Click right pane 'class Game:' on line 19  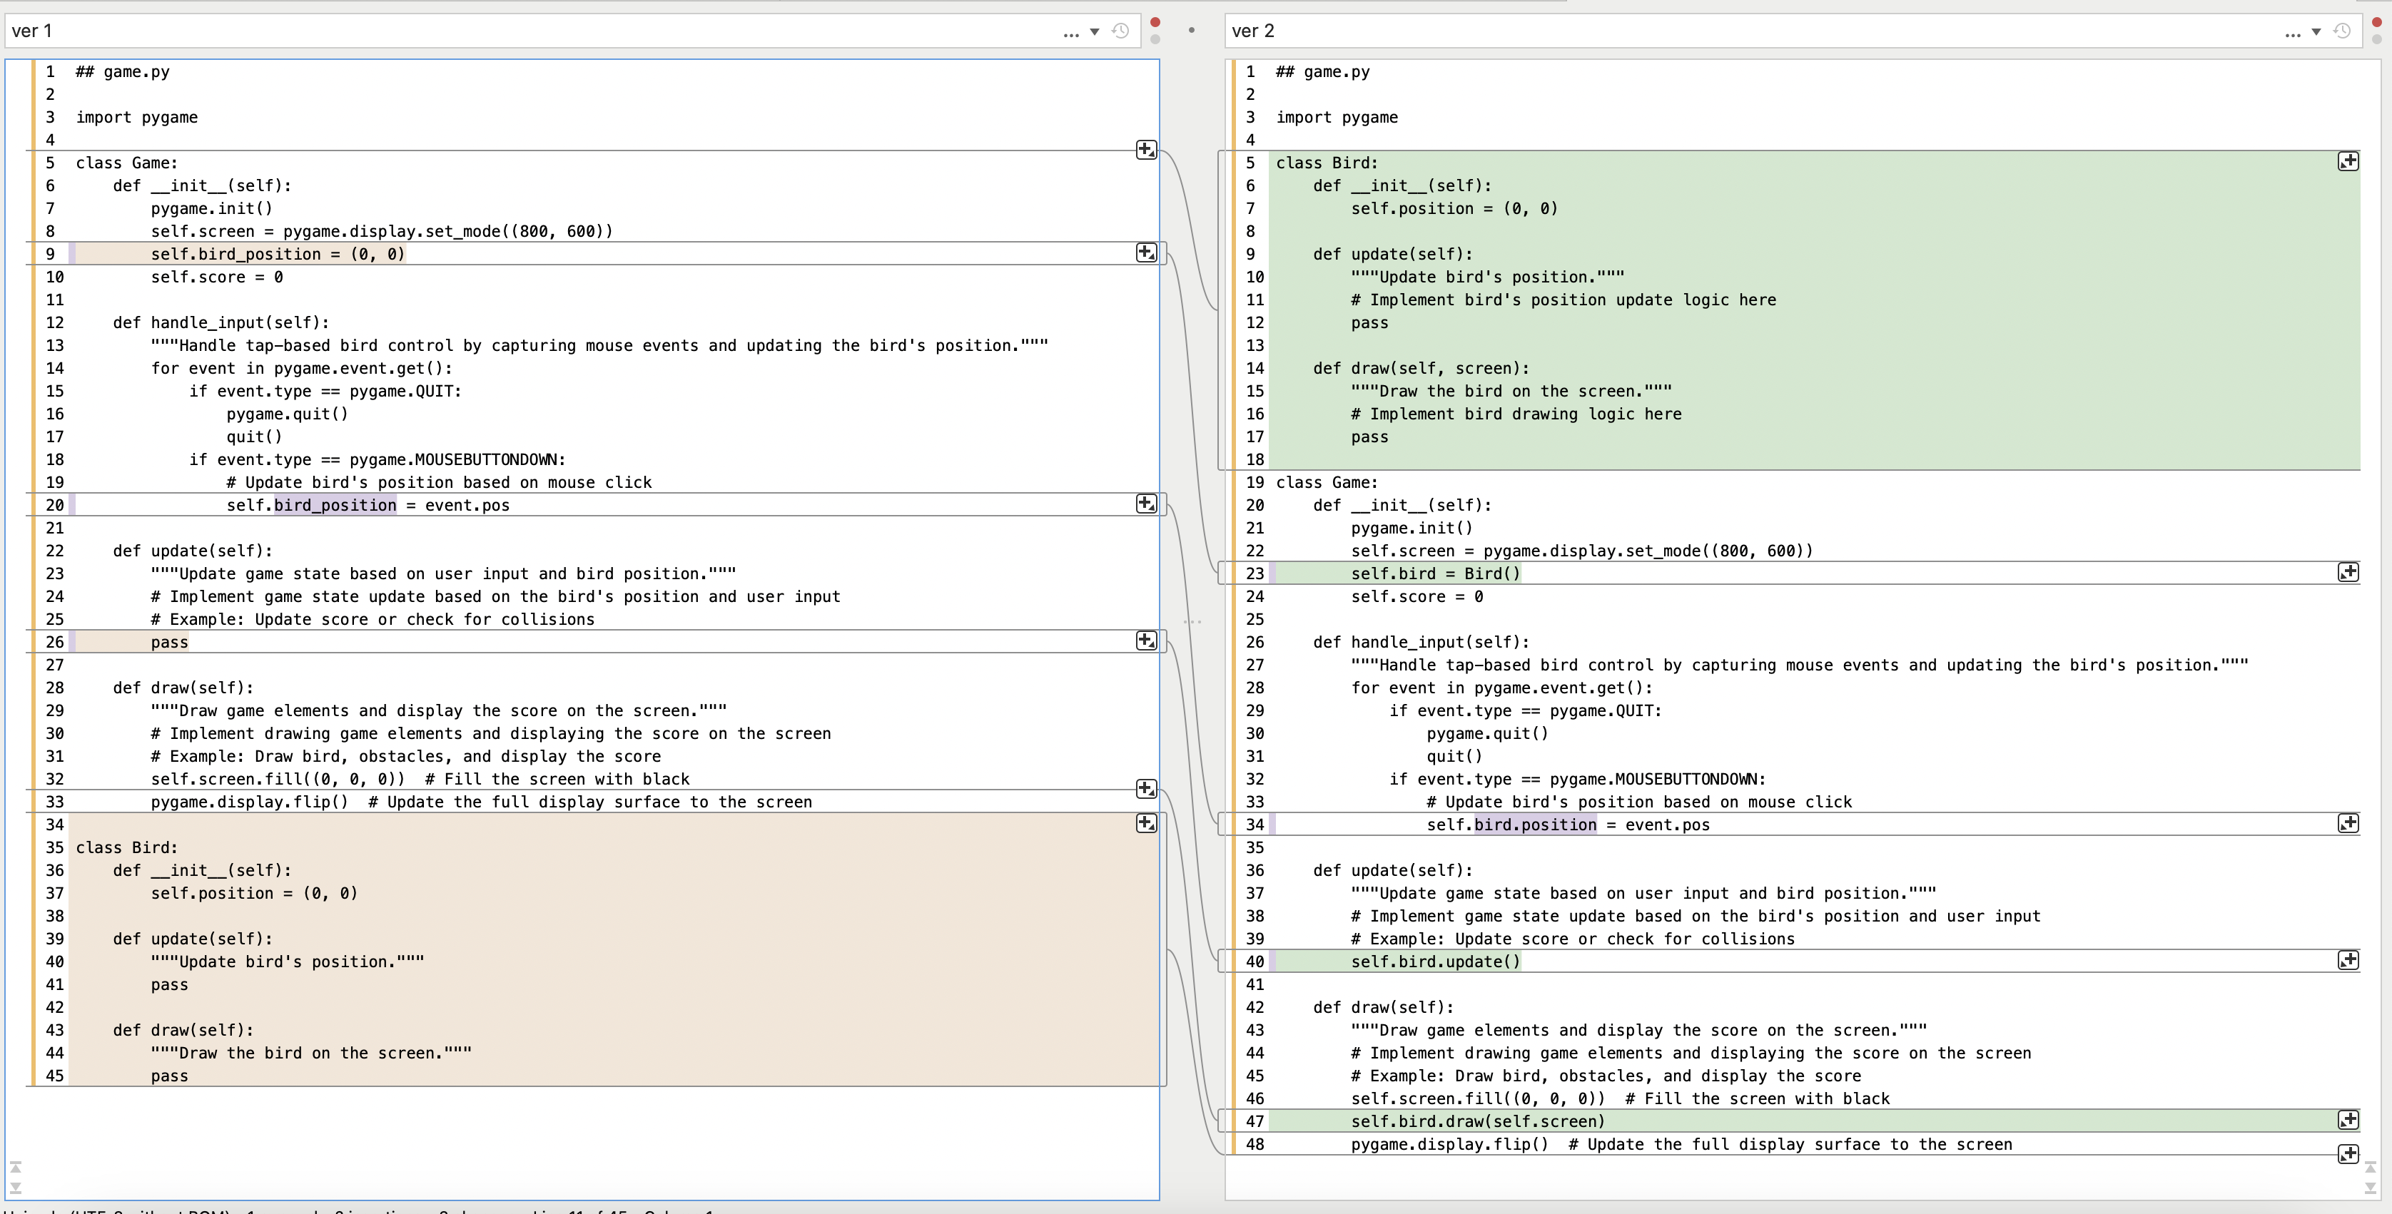point(1327,481)
